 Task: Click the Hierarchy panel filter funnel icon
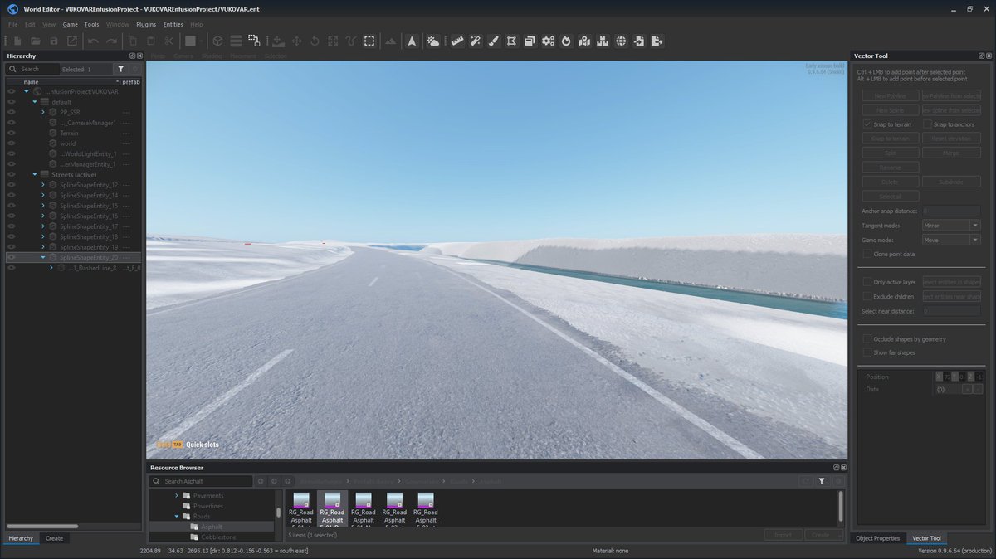[x=121, y=69]
